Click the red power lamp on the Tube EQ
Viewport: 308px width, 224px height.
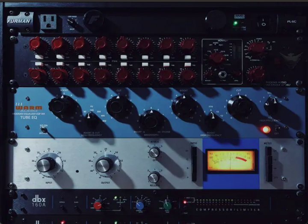tap(266, 129)
